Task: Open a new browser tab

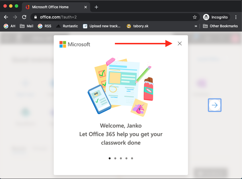Action: point(96,7)
